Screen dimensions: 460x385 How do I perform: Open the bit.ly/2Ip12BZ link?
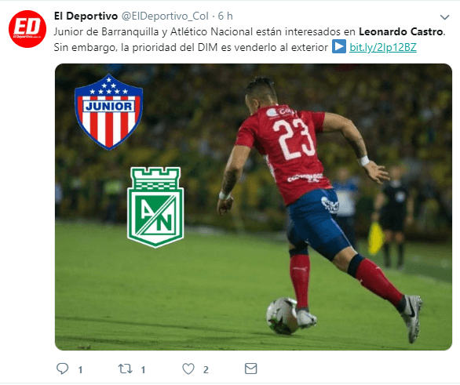pyautogui.click(x=383, y=47)
